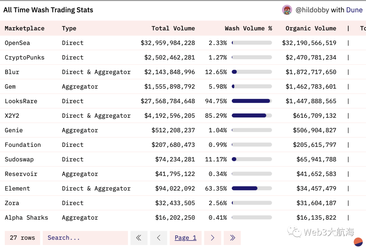Sort by Total Volume column header
366x248 pixels.
[173, 28]
